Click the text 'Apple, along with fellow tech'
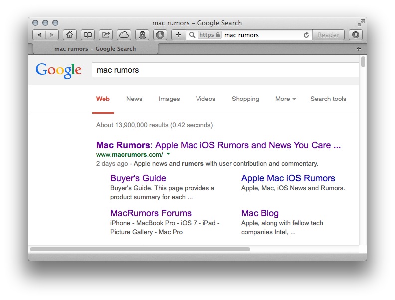Image resolution: width=395 pixels, height=300 pixels. click(282, 223)
